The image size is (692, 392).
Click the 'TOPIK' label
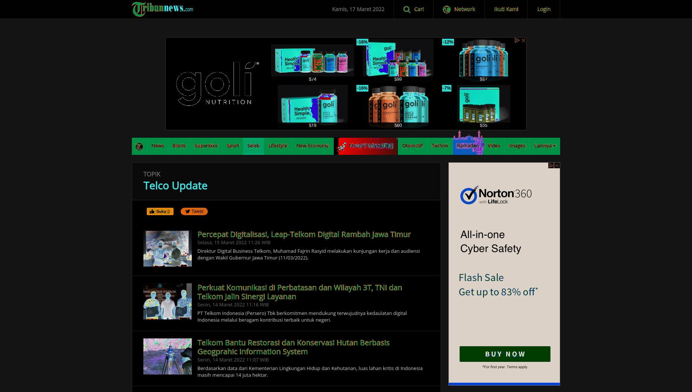tap(152, 174)
